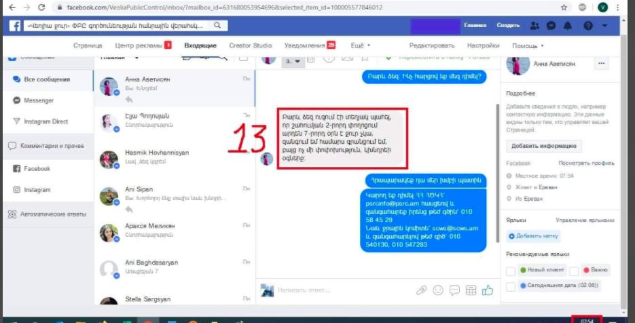This screenshot has width=635, height=323.
Task: Open conversation with Stella Sargsyan
Action: tap(175, 299)
